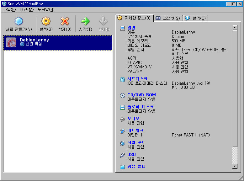Click the floppy disk section icon

pos(122,107)
